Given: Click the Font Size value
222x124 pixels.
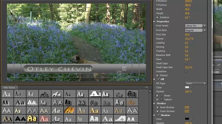Looking at the screenshot, I should 187,34.
